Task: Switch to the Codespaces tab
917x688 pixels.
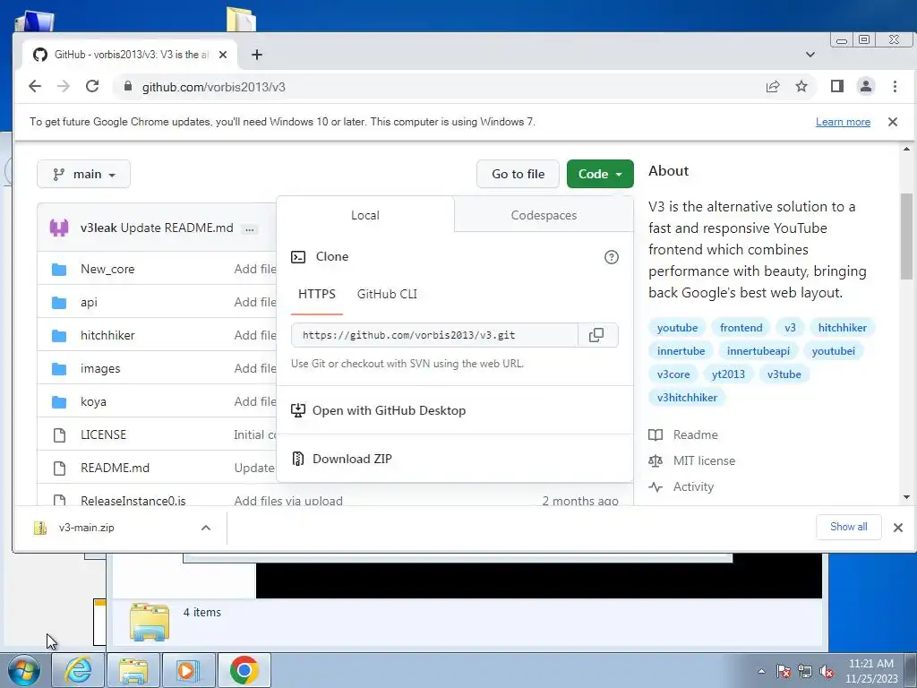Action: (544, 215)
